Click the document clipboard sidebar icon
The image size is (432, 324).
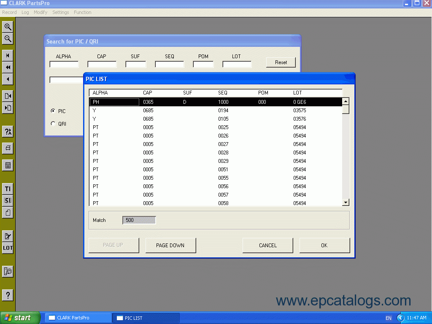coord(8,213)
